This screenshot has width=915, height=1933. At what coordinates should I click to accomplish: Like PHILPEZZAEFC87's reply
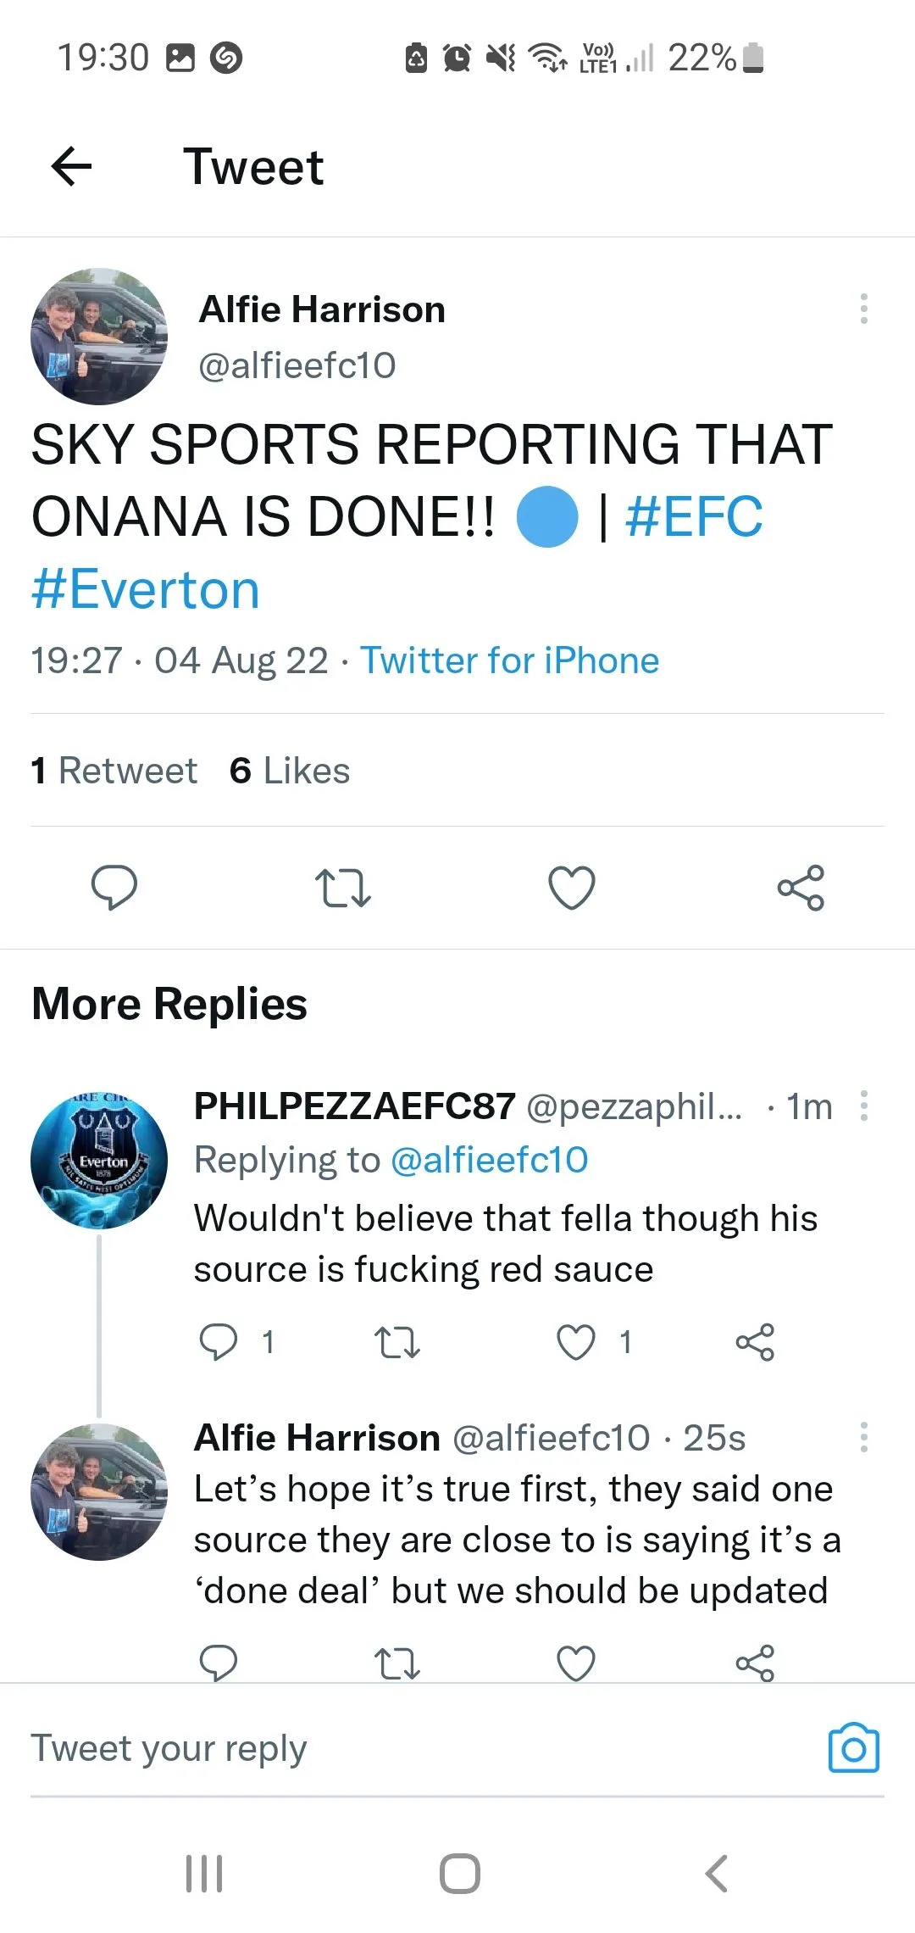(x=576, y=1342)
